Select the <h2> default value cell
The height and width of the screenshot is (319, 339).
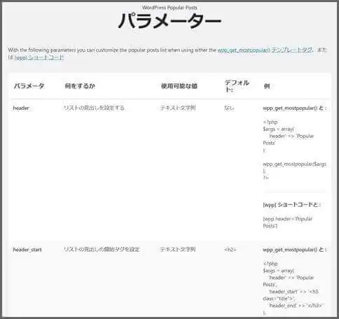[230, 250]
